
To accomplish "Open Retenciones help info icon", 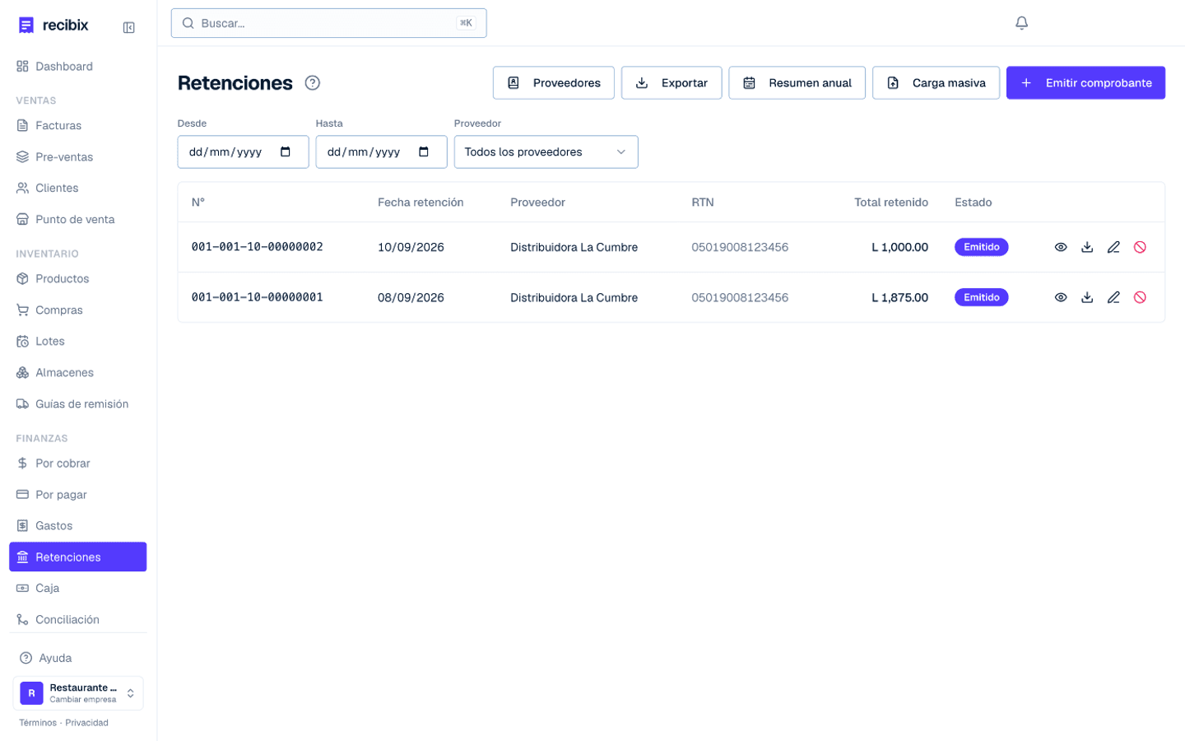I will click(x=313, y=83).
